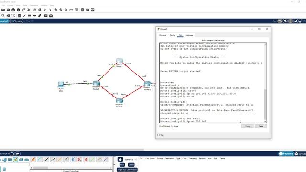Click the Undo arrow toolbar icon
The width and height of the screenshot is (306, 172).
pos(45,10)
